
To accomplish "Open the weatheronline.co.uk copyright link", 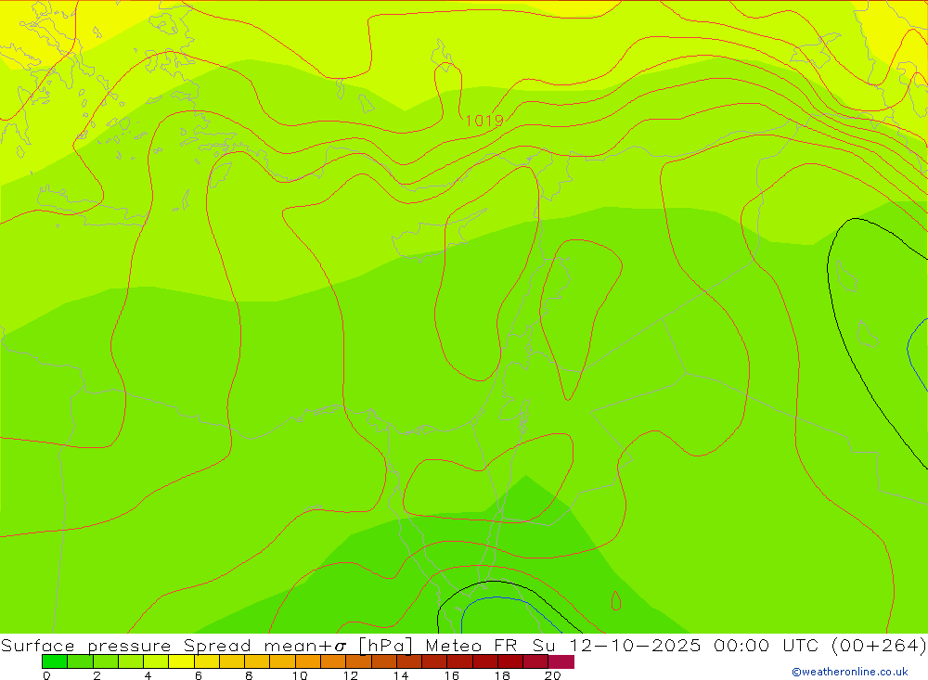I will click(849, 672).
